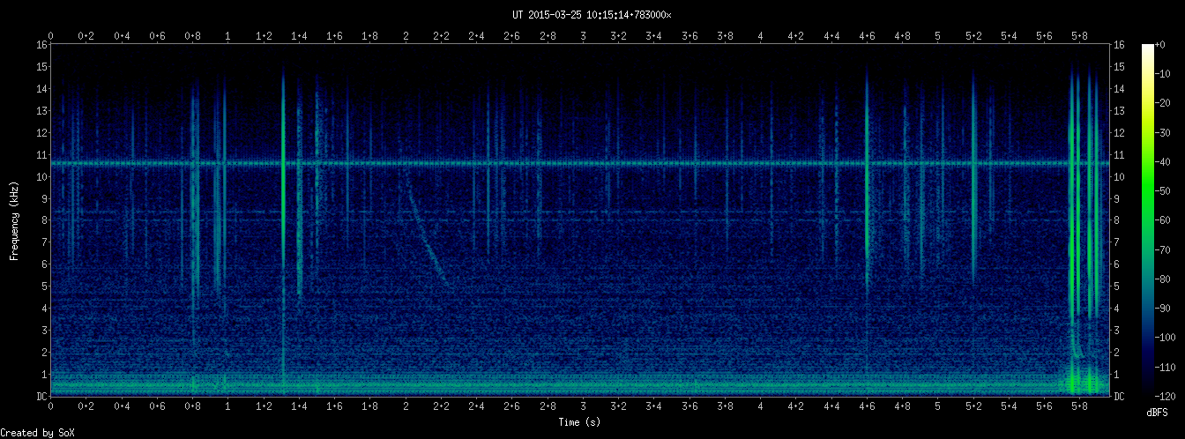Click the "4·6" tick on bottom time axis
Viewport: 1185px width, 439px height.
tap(867, 406)
